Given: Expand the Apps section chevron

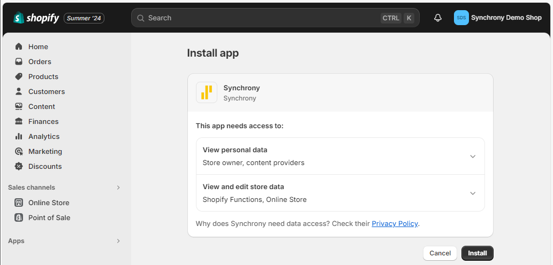Looking at the screenshot, I should click(x=118, y=241).
